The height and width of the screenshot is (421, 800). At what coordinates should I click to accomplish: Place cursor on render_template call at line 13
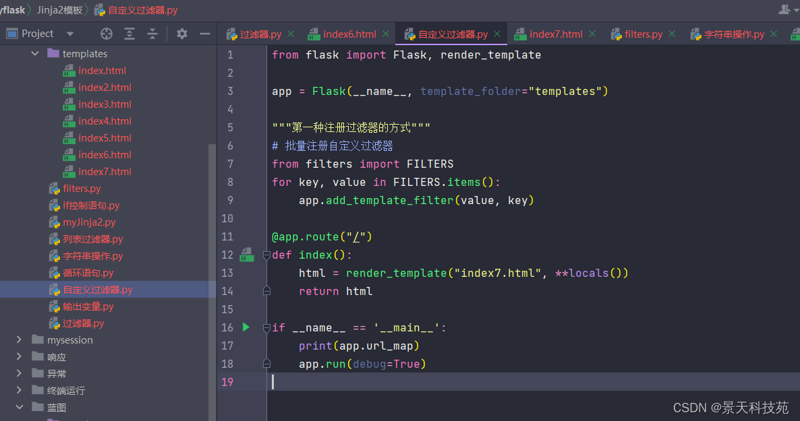[397, 273]
